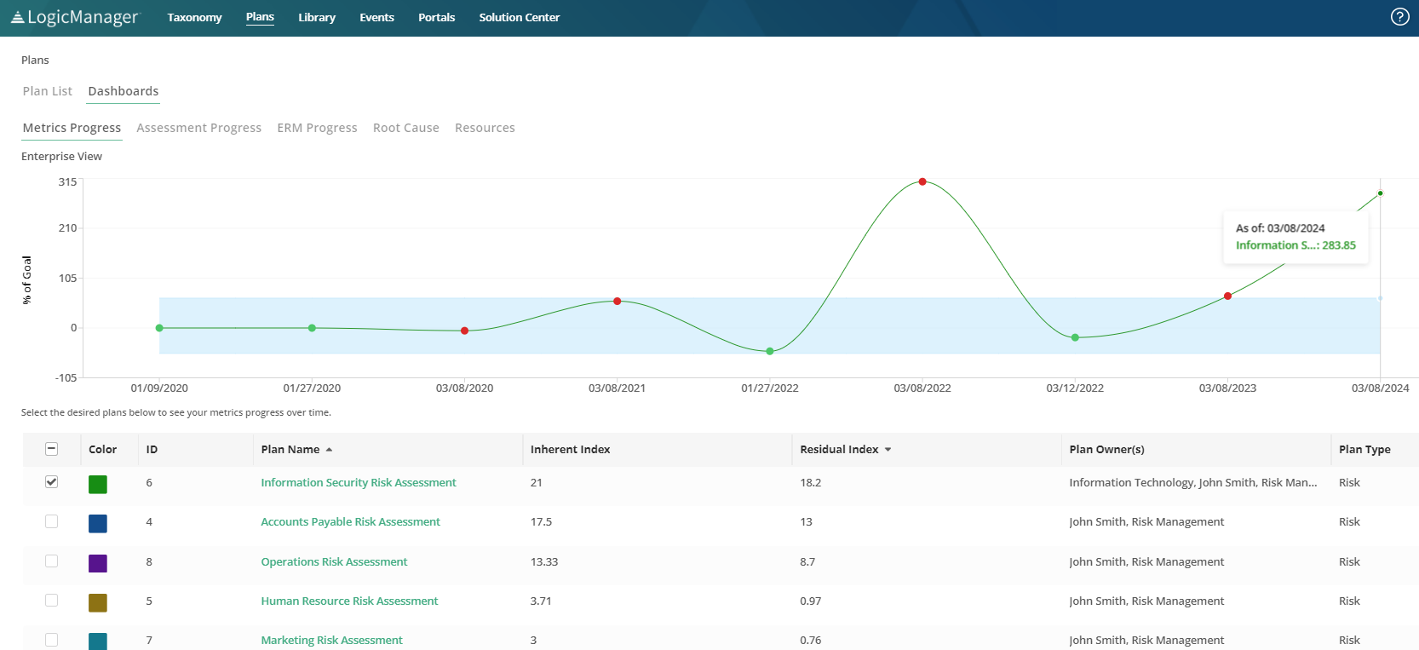Tick the Operations Risk Assessment checkbox
The height and width of the screenshot is (650, 1419).
tap(52, 561)
